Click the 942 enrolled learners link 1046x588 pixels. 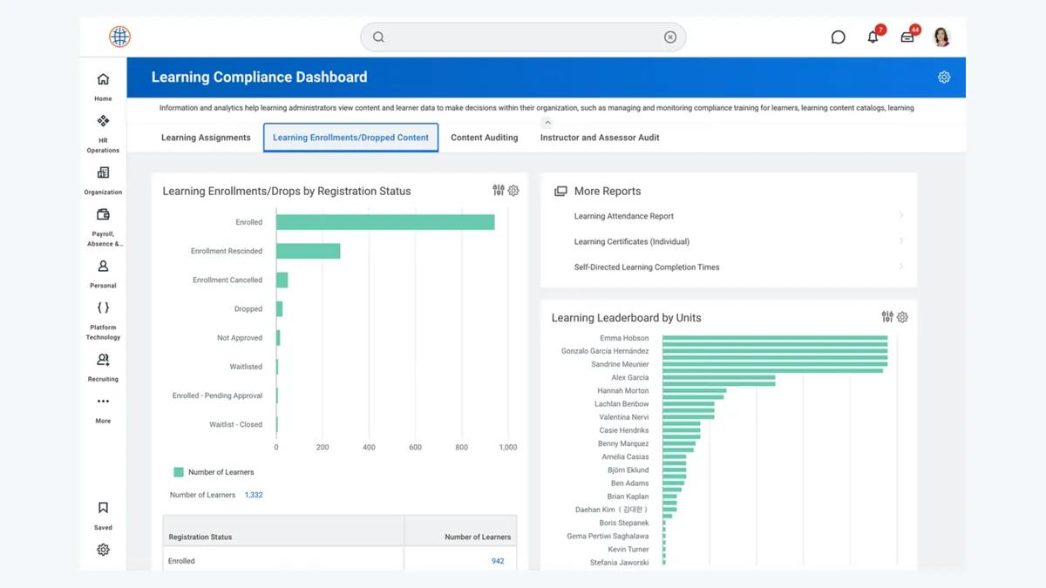(x=498, y=561)
